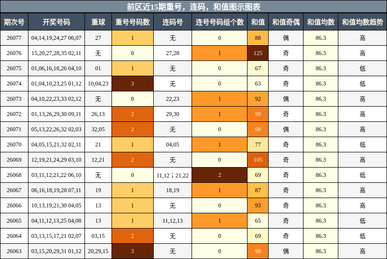The height and width of the screenshot is (259, 387).
Task: Select draw numbers 10,13,19,21,30 04,05
Action: (x=56, y=205)
